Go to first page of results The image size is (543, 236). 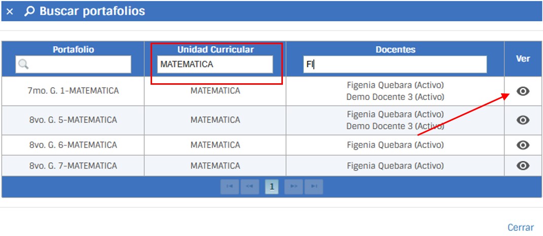(229, 187)
